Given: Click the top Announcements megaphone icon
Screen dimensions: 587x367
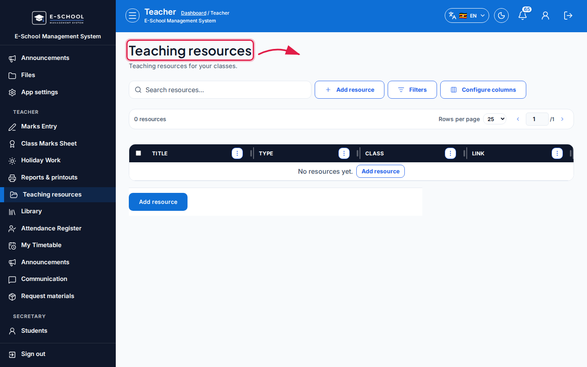Looking at the screenshot, I should [x=12, y=58].
